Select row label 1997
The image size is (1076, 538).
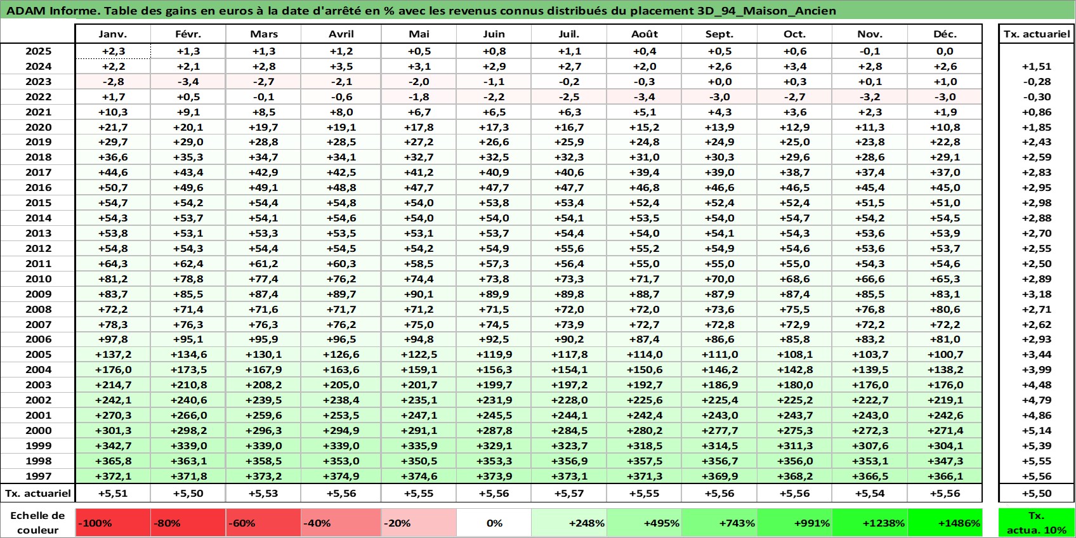click(38, 476)
